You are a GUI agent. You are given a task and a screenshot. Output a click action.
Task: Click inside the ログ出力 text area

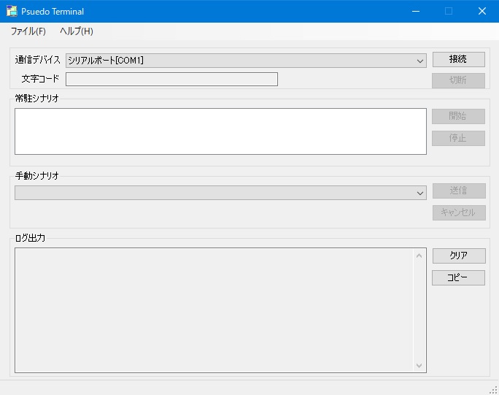[x=214, y=310]
